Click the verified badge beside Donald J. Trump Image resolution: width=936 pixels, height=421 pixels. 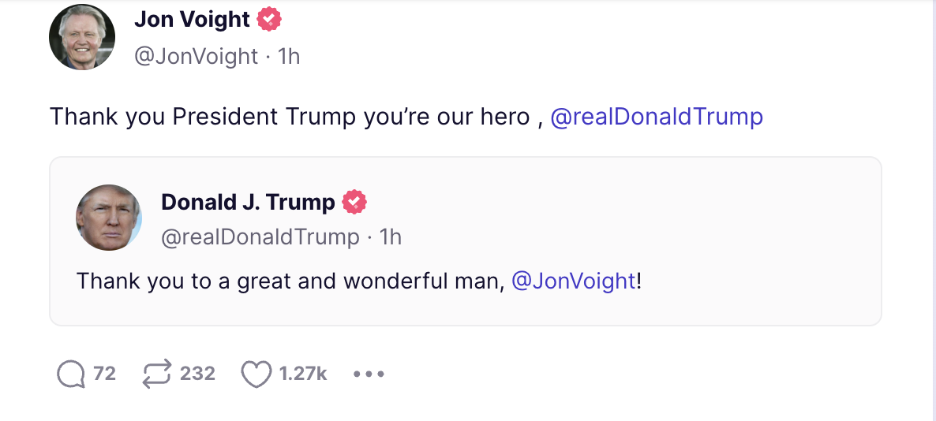tap(354, 202)
